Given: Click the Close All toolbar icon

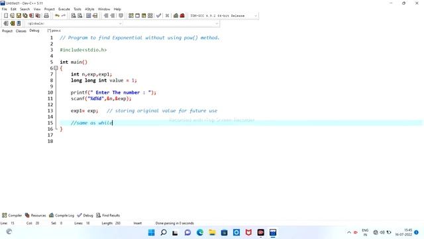Looking at the screenshot, I should coord(38,16).
